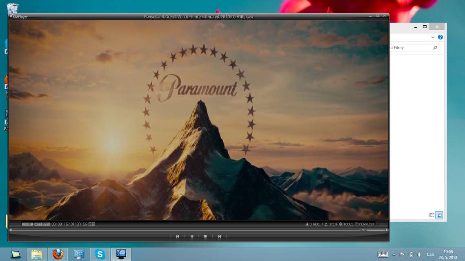Toggle the R repeat button beside the timer
Viewport: 465px width, 261px height.
(90, 224)
